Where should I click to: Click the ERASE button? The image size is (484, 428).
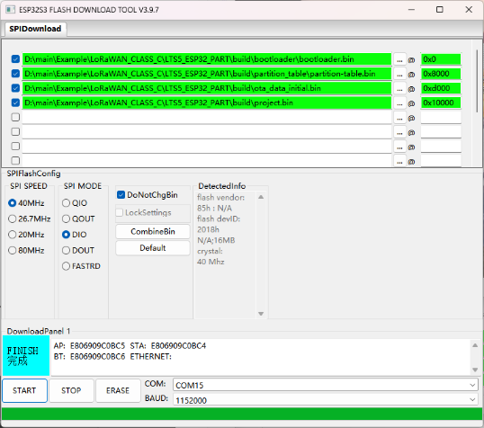[x=118, y=390]
